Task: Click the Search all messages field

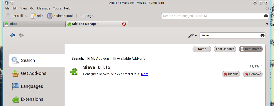Action: tap(212, 16)
